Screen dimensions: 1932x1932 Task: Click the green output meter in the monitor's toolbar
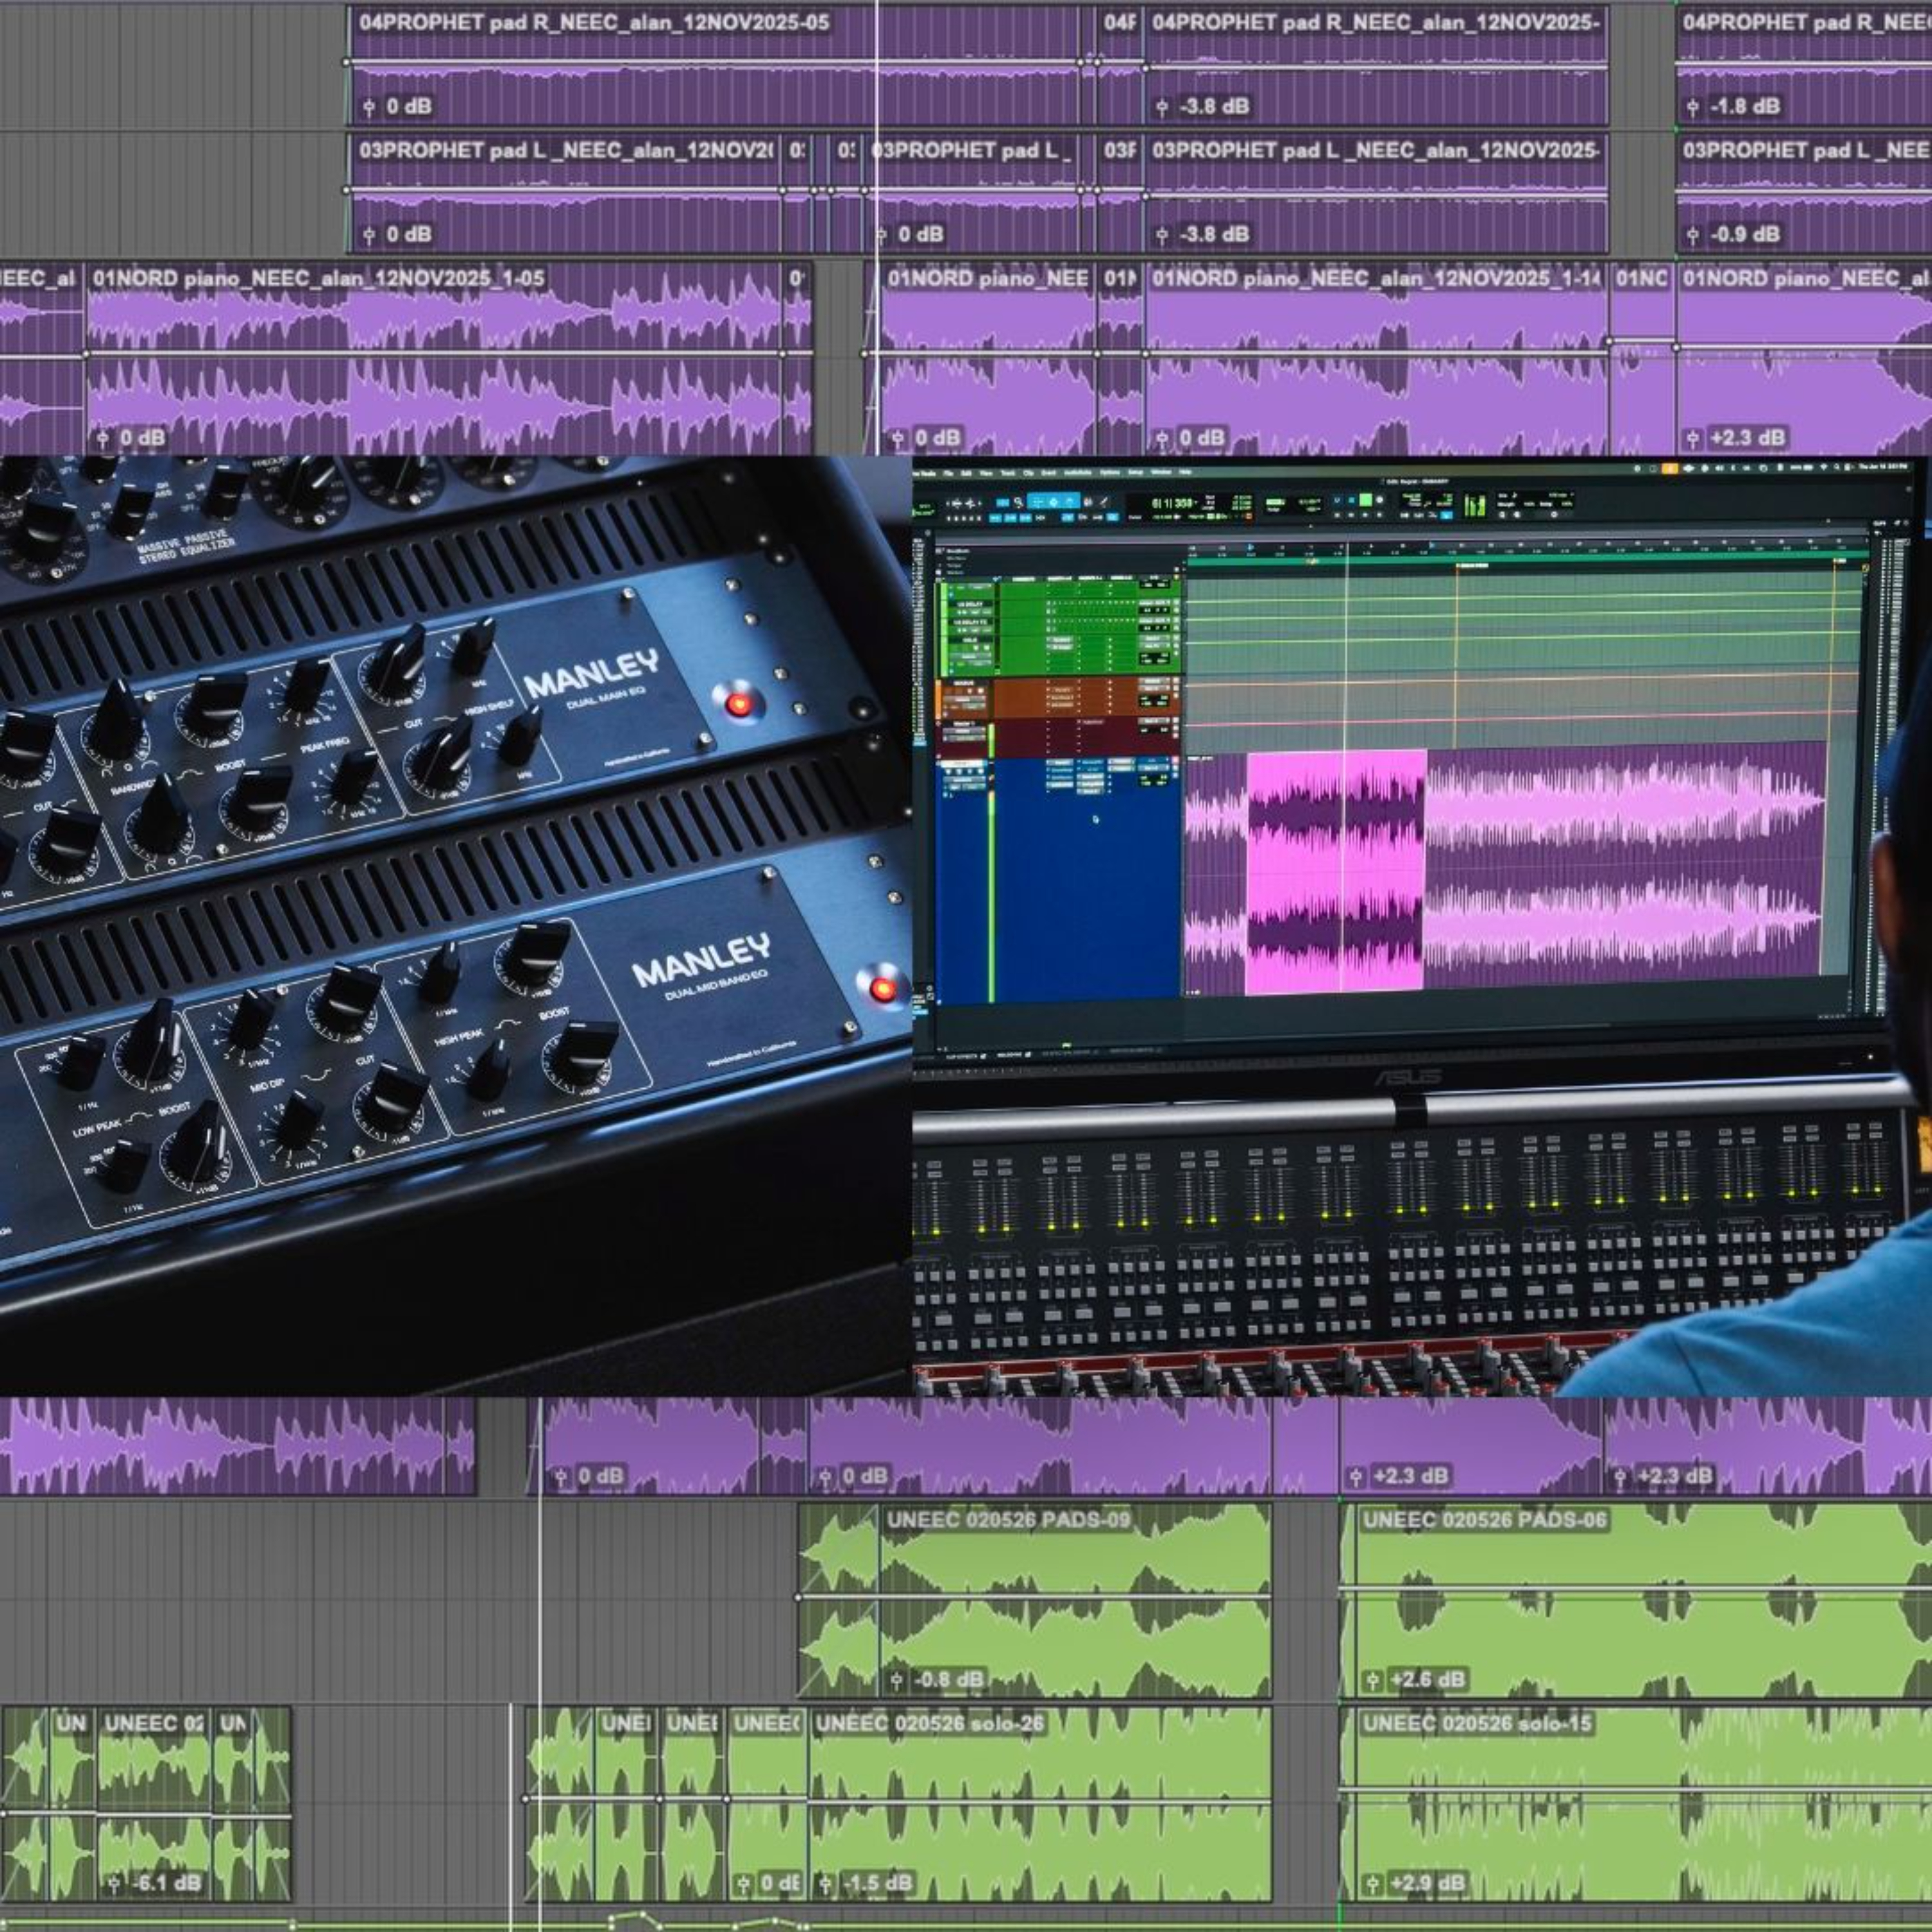coord(1474,505)
